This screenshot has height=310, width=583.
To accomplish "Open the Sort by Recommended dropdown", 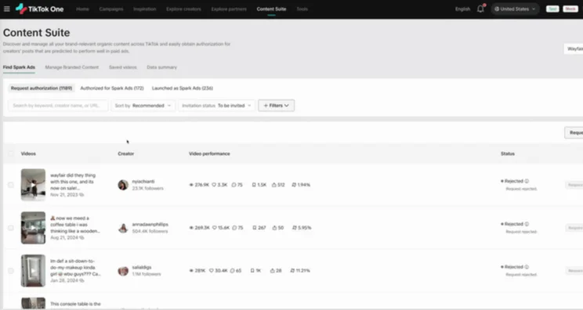I will point(143,106).
